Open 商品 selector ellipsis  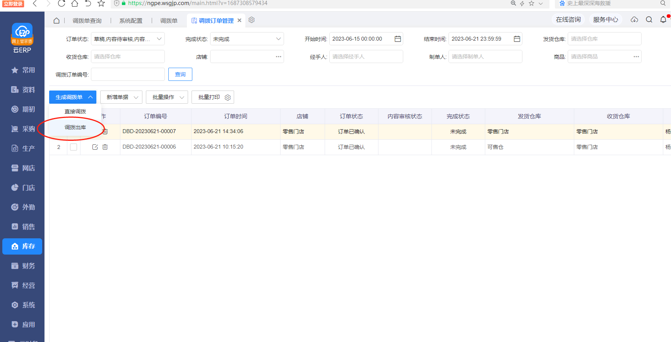click(636, 56)
